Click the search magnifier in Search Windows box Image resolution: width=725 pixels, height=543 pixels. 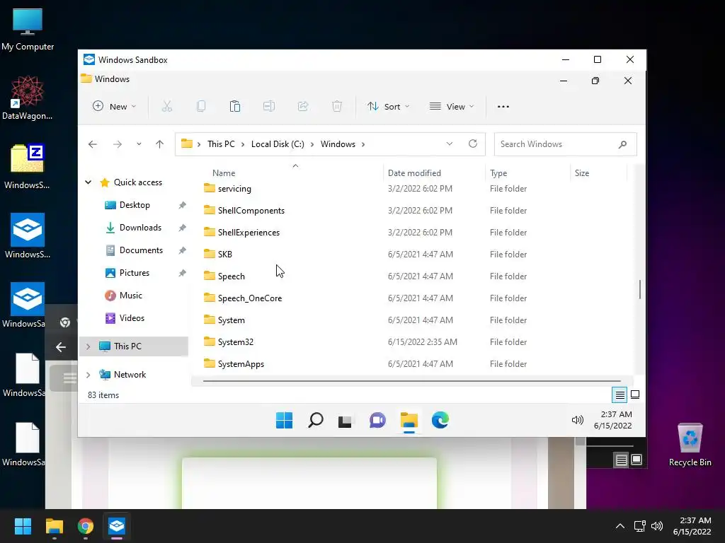623,144
